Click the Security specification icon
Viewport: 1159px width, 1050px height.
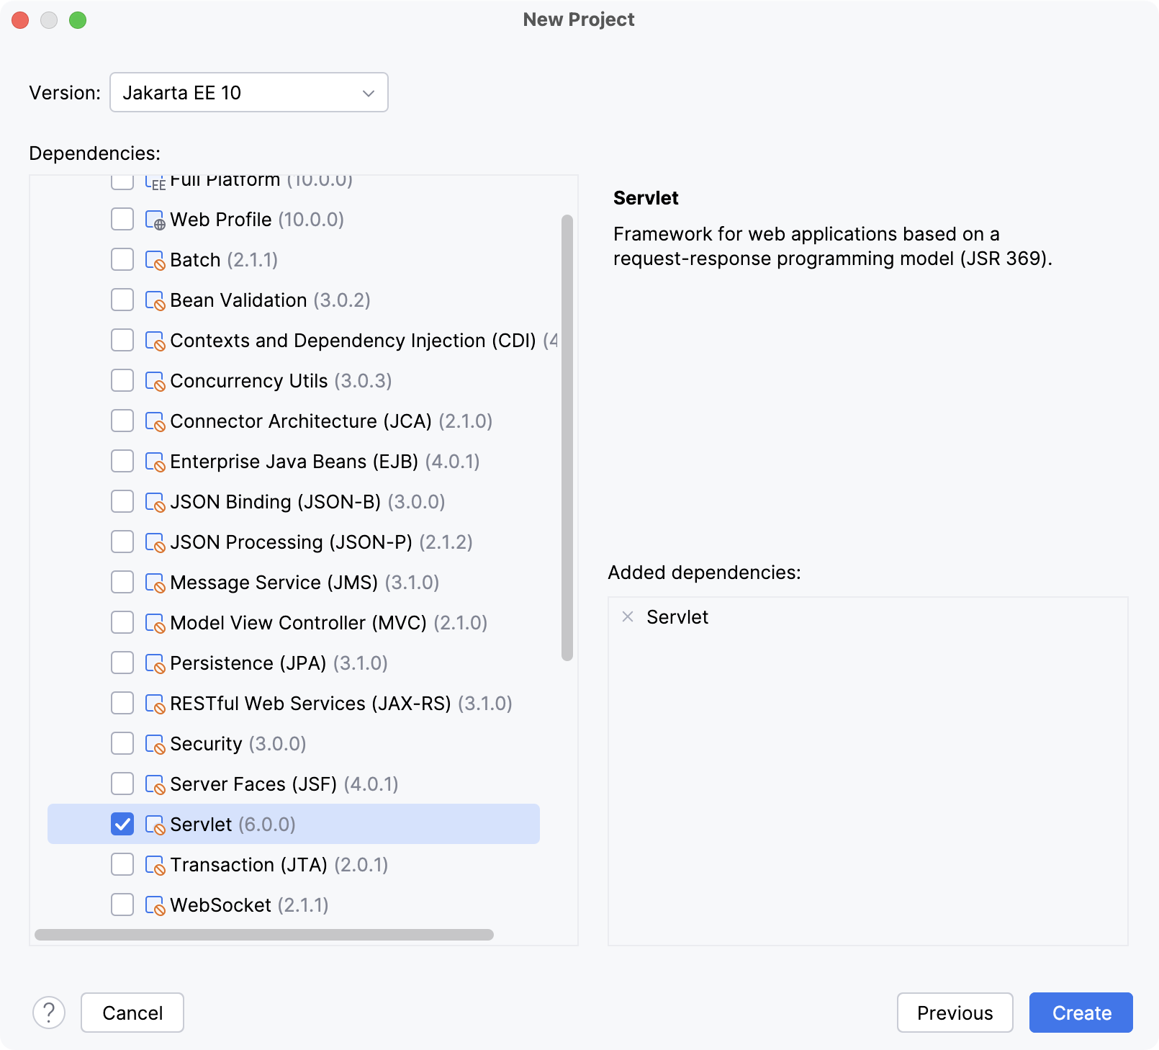click(154, 743)
